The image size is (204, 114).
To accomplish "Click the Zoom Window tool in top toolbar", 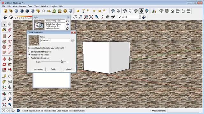I will [x=86, y=17].
